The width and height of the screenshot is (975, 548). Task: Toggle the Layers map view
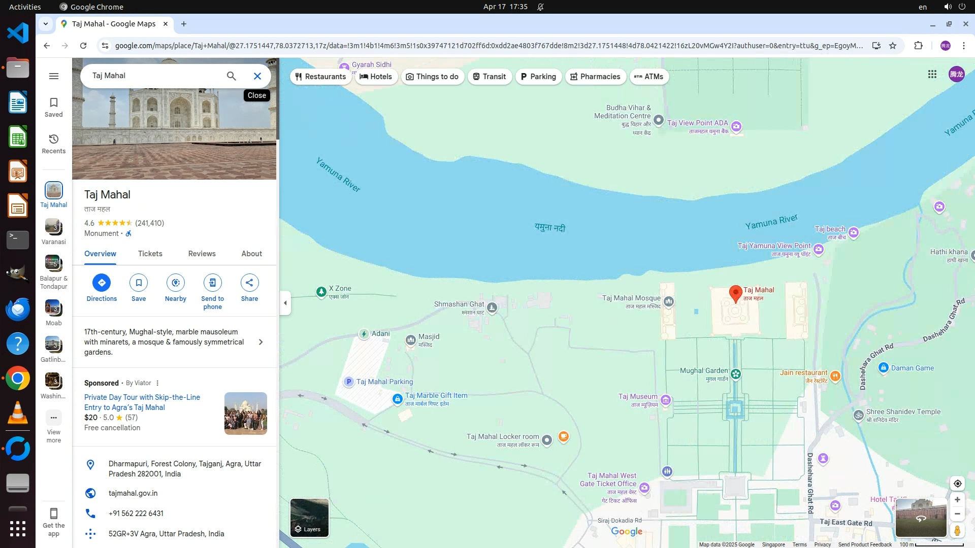tap(309, 518)
